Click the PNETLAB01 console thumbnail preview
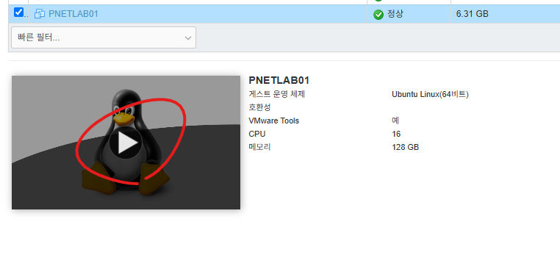Viewport: 560px width, 280px height. [126, 143]
